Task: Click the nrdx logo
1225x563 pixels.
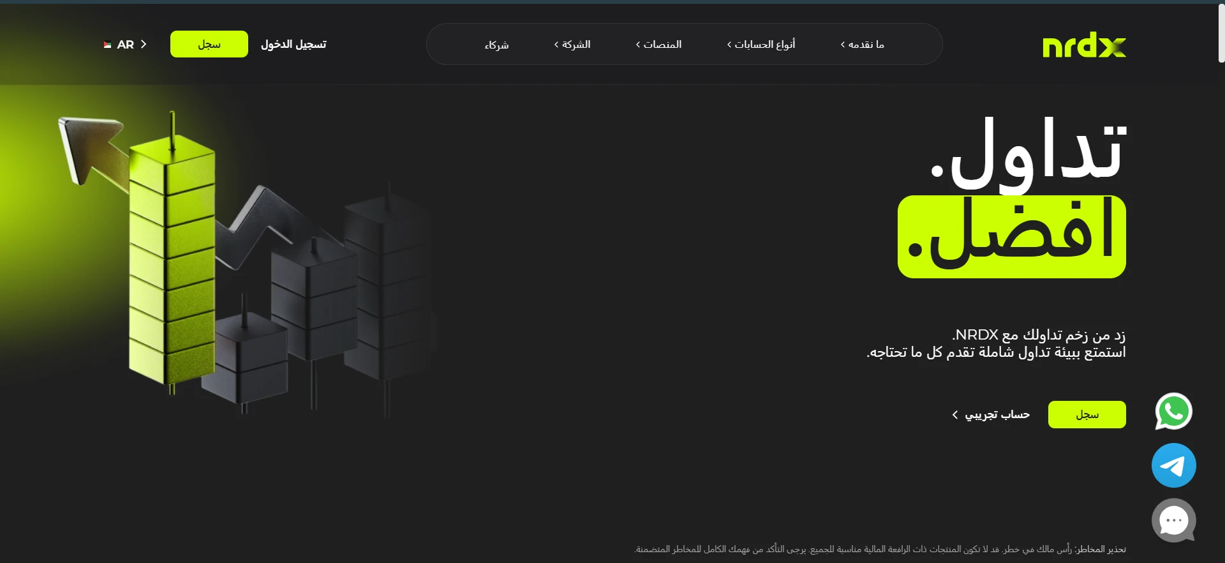Action: click(x=1084, y=45)
